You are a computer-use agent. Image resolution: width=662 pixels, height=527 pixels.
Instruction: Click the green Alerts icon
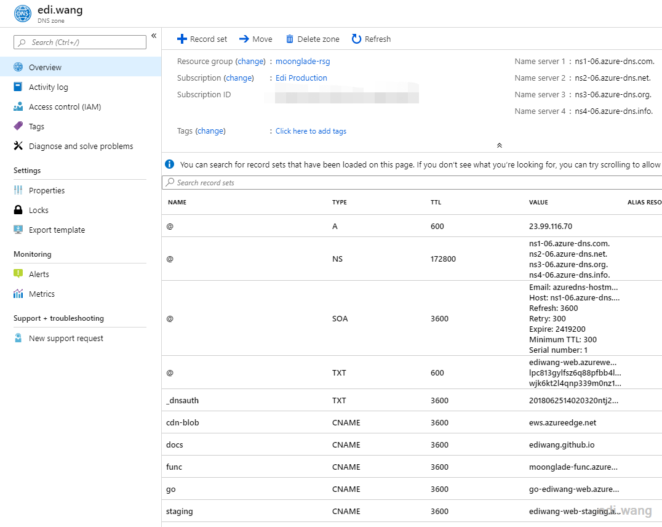[x=18, y=274]
